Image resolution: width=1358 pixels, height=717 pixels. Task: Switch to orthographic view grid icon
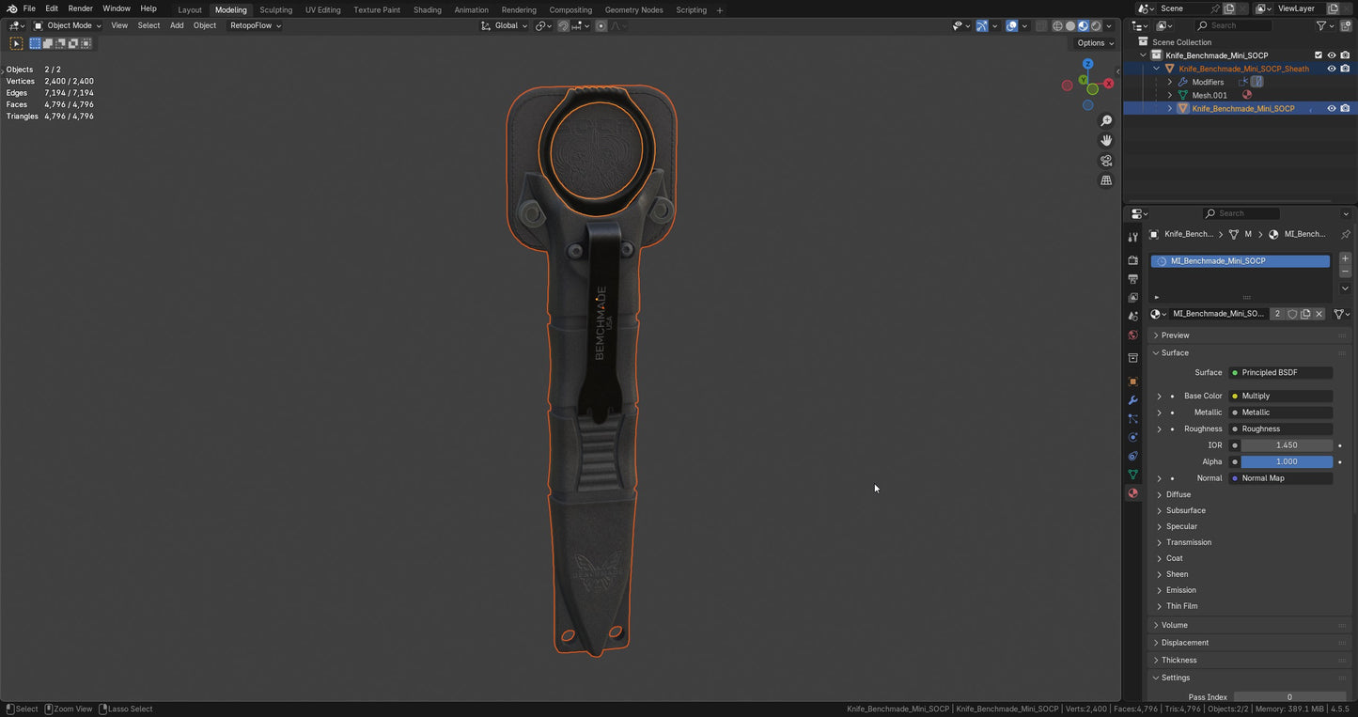1106,180
